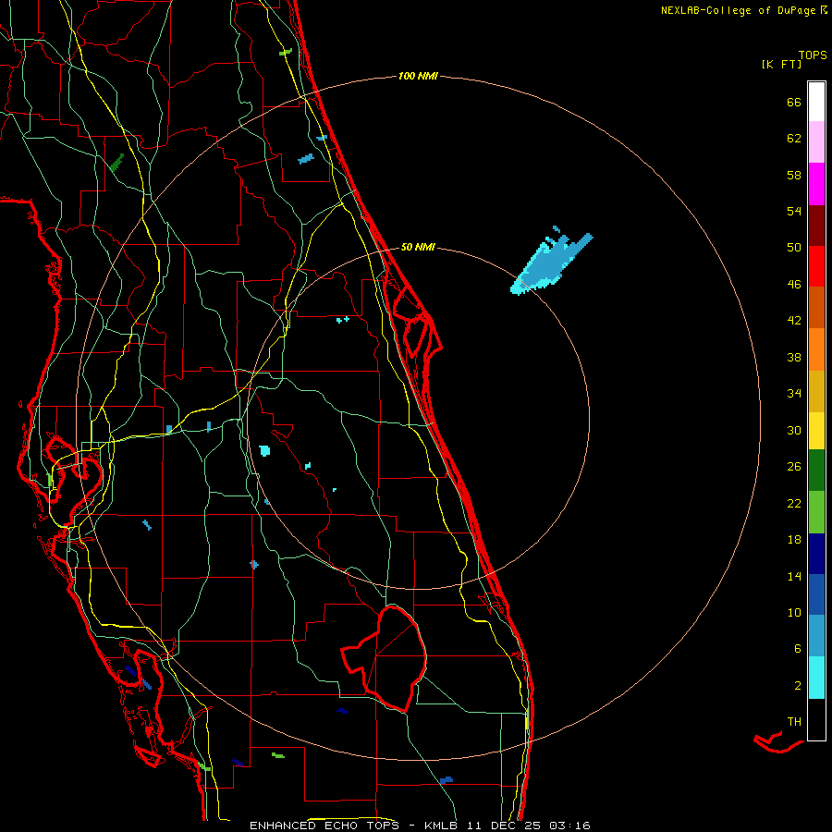
Task: Click the navy 18 kft legend swatch
Action: (816, 554)
